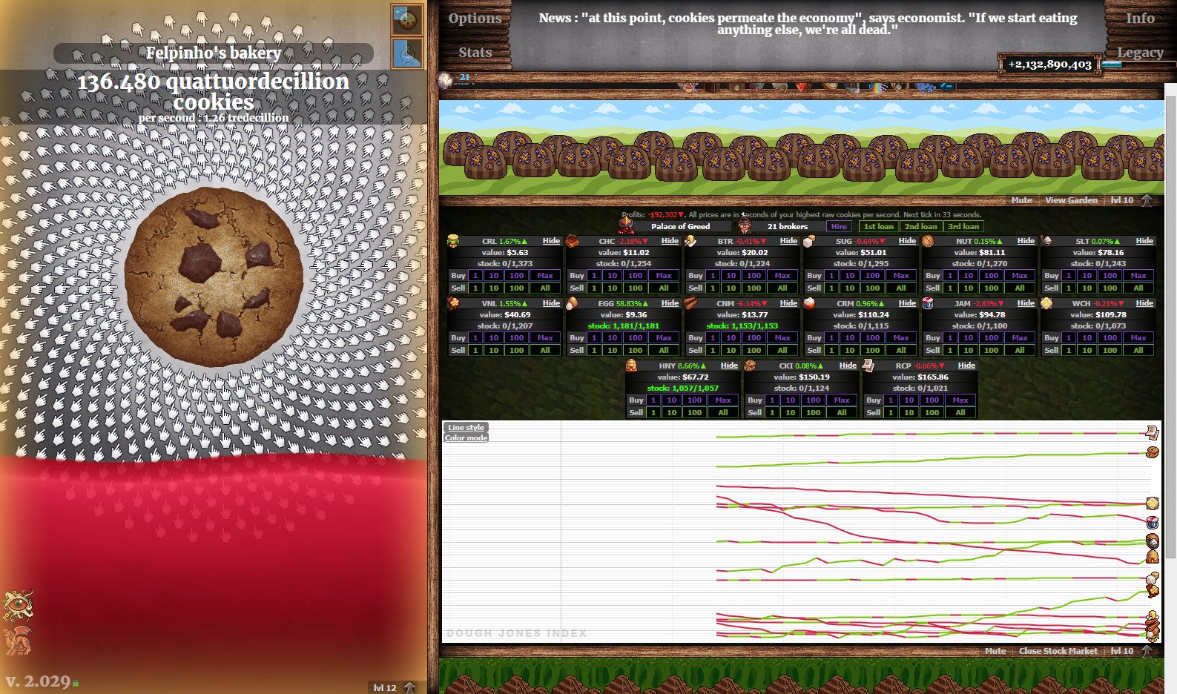Hide the CRL stock
Viewport: 1177px width, 694px height.
(551, 241)
